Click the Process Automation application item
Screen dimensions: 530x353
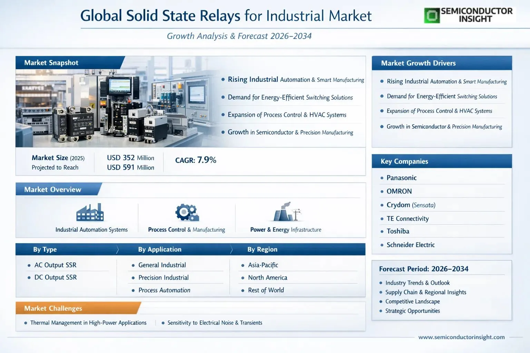pyautogui.click(x=164, y=290)
